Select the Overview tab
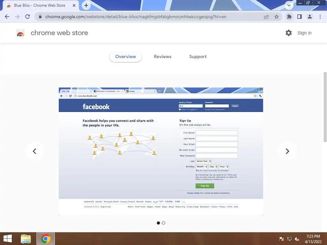Viewport: 327px width, 245px height. 125,57
